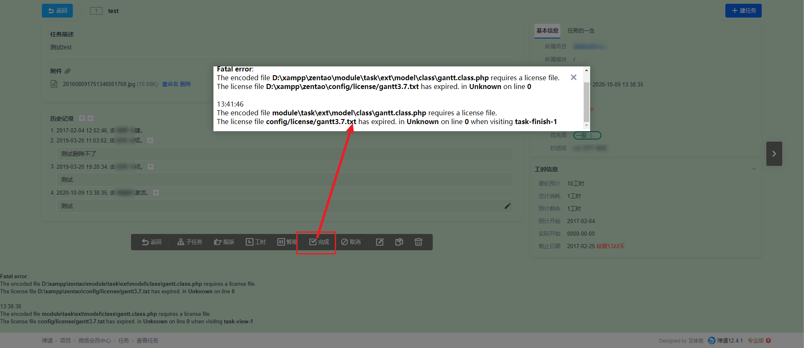Viewport: 804px width, 348px height.
Task: Click the 建任务 create task button
Action: (743, 10)
